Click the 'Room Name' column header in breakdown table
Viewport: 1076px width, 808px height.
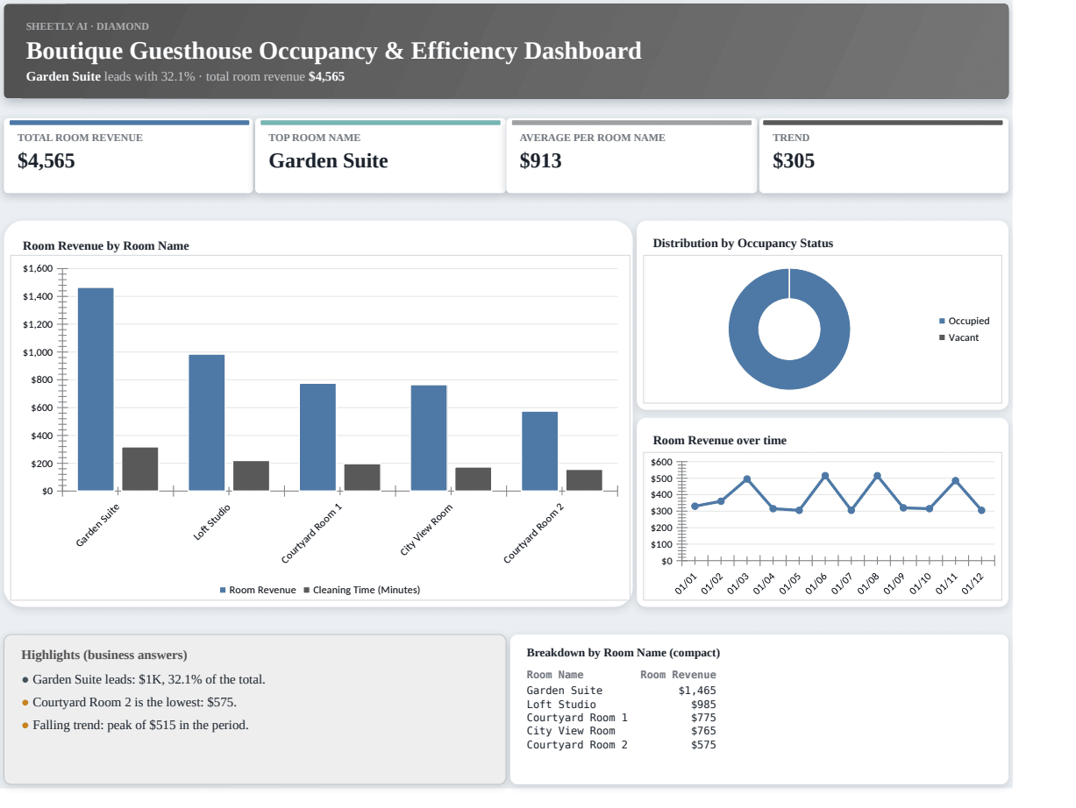click(555, 675)
